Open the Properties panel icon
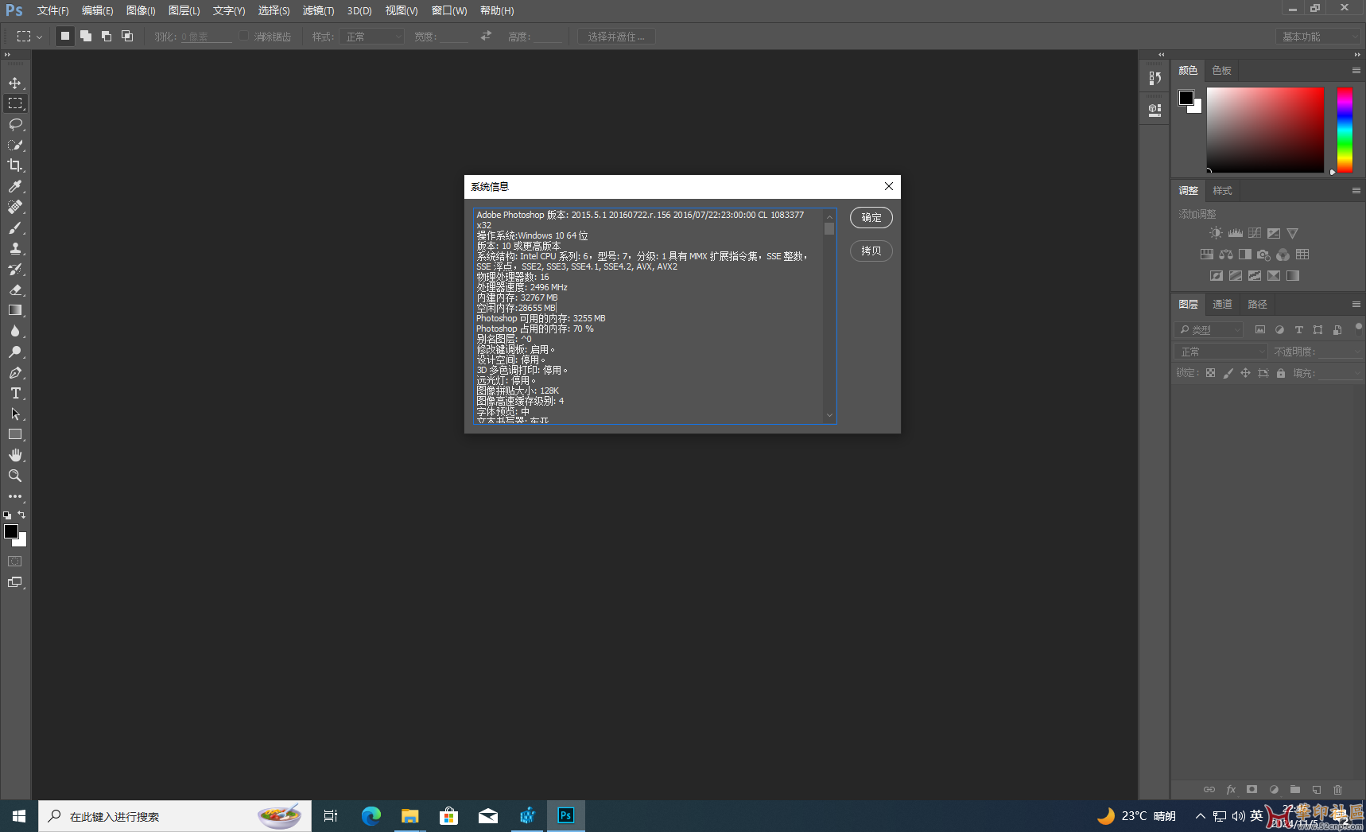The width and height of the screenshot is (1366, 832). pos(1155,110)
